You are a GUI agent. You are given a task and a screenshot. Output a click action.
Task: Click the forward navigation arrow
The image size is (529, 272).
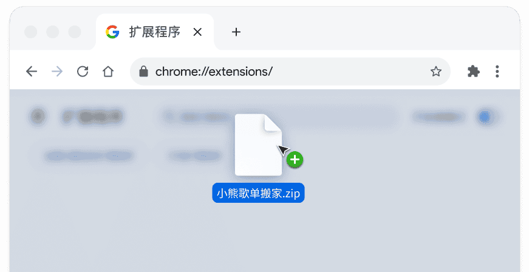(x=57, y=72)
